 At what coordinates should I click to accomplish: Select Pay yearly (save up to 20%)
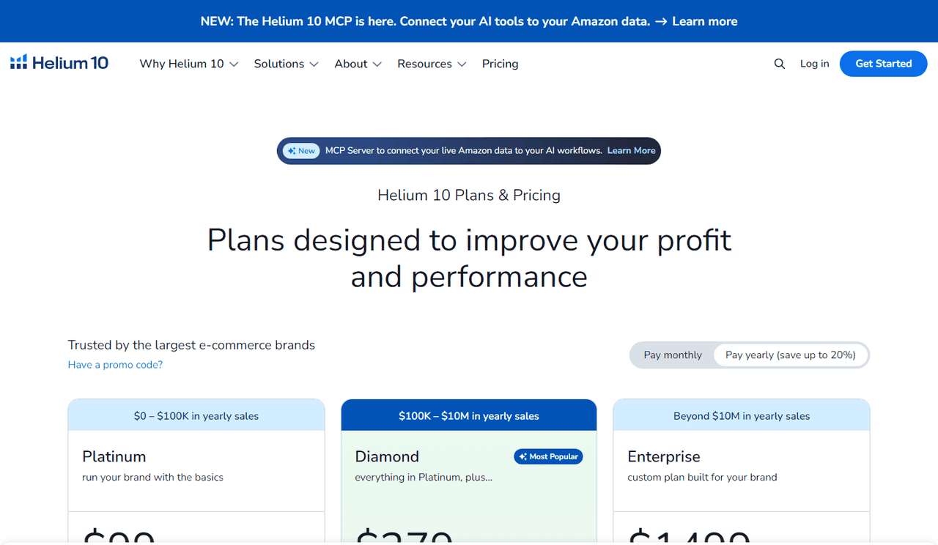(791, 355)
